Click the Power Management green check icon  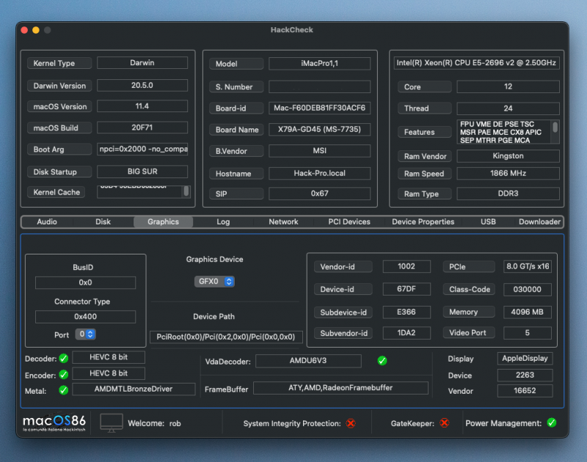click(552, 422)
